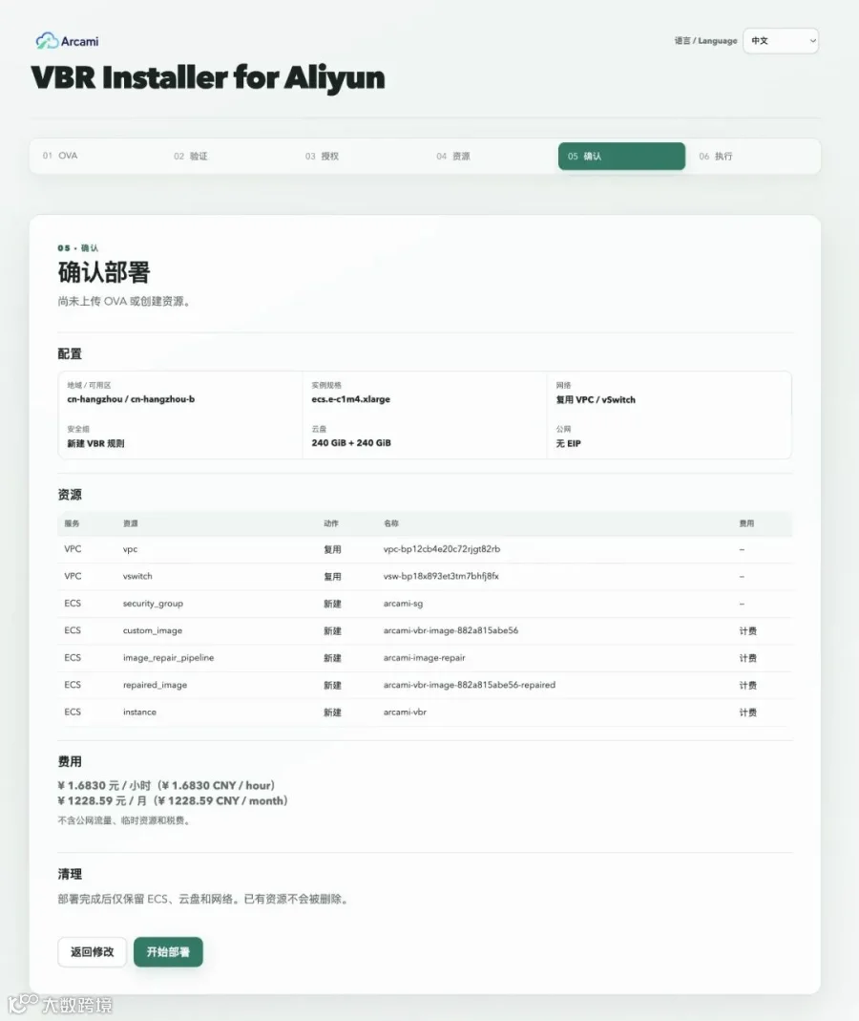Select the active 05 确认 step
The image size is (859, 1021).
(621, 157)
